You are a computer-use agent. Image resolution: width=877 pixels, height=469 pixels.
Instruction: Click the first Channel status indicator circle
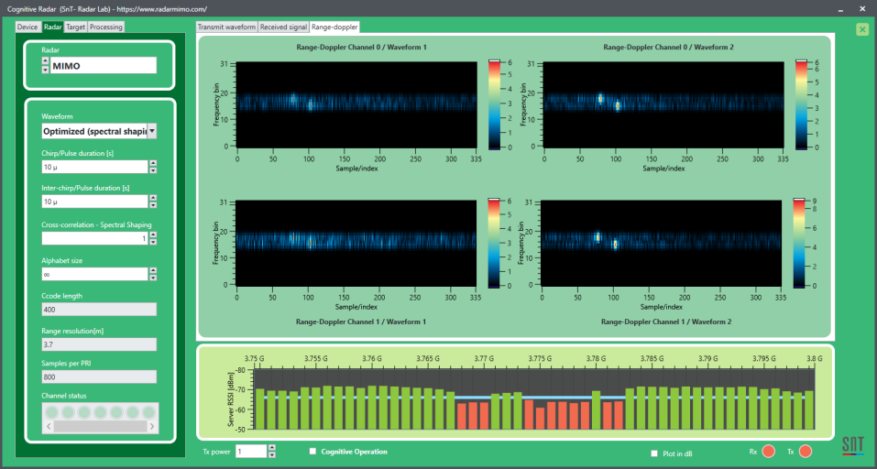(x=51, y=412)
